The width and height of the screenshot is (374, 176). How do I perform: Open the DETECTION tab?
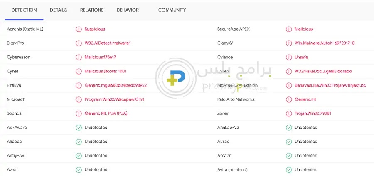coord(24,10)
